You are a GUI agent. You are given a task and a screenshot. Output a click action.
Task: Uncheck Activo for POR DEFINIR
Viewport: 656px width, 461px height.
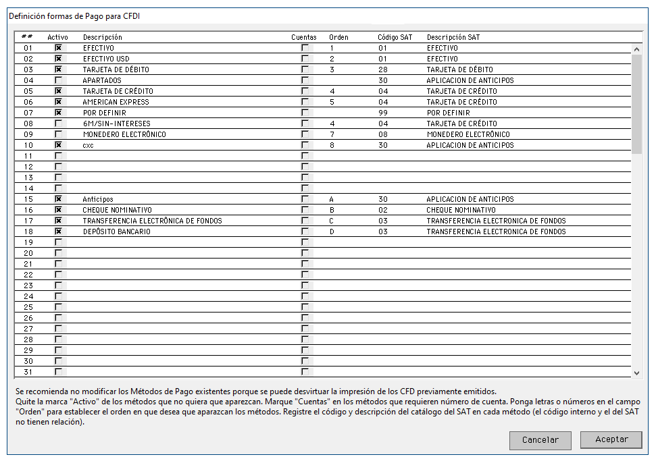(58, 113)
